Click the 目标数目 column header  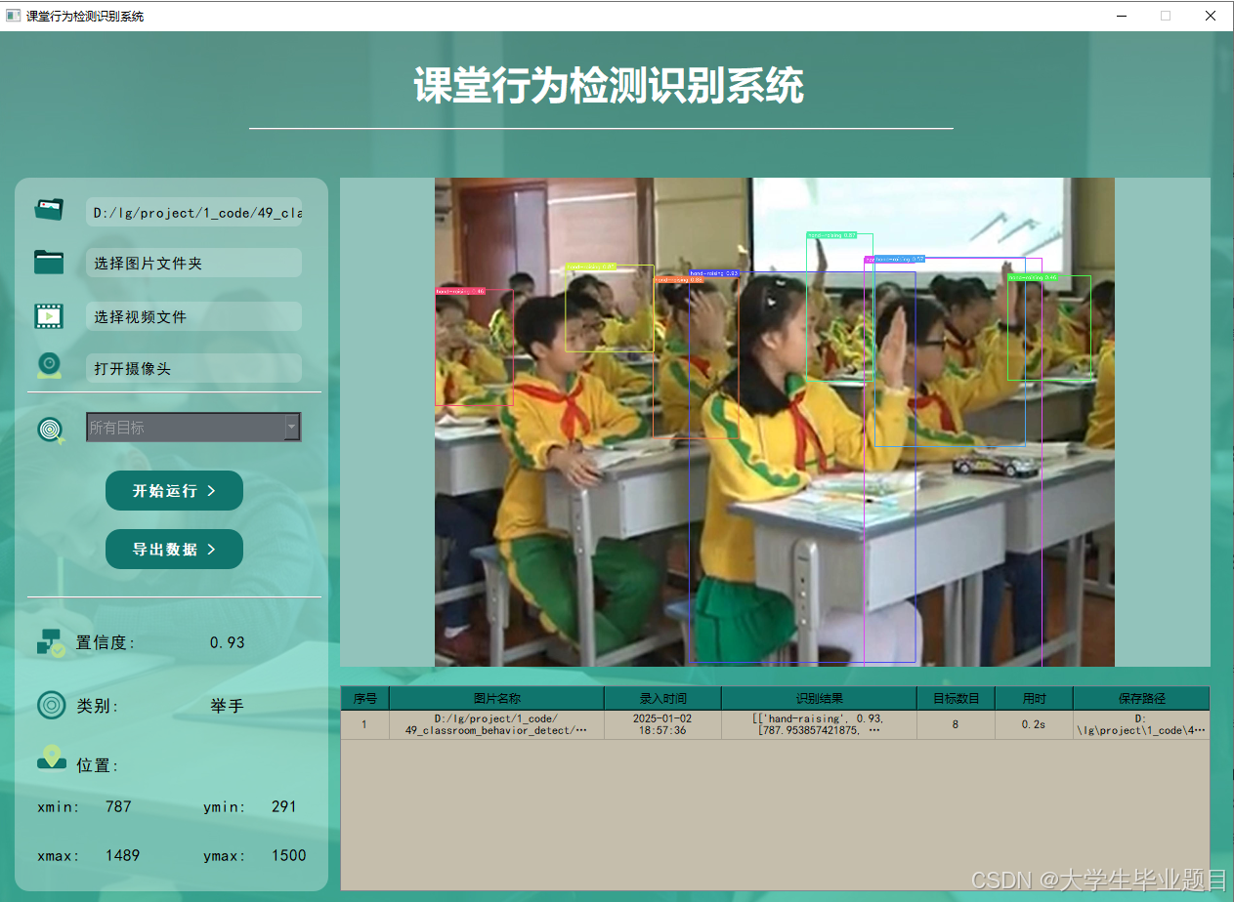click(956, 698)
